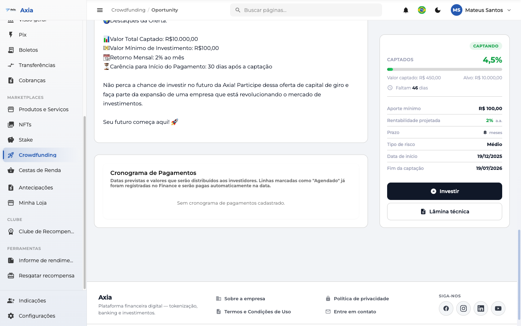521x326 pixels.
Task: Toggle sidebar with hamburger menu
Action: point(100,10)
